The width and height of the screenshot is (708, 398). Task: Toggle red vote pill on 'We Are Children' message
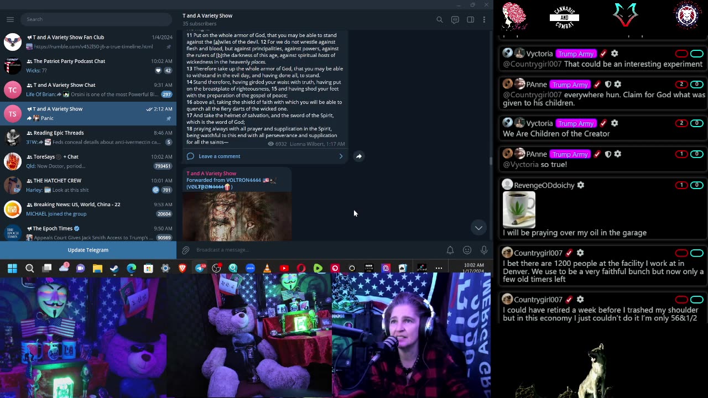pos(681,123)
